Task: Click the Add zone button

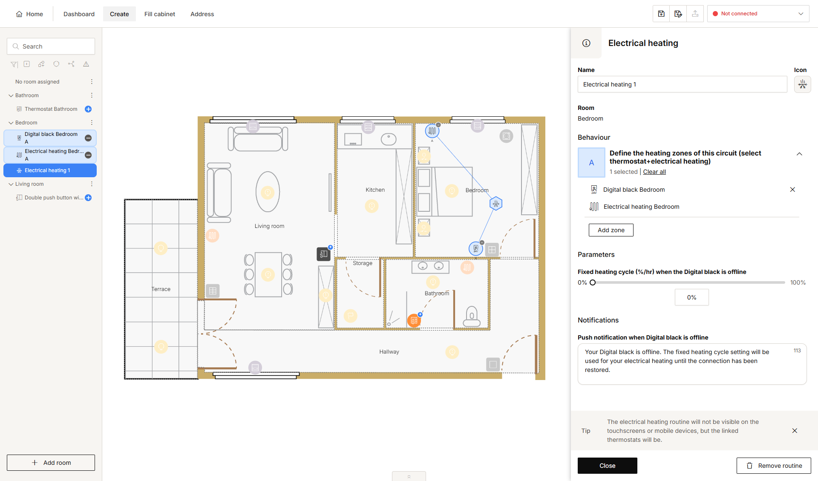Action: point(611,230)
